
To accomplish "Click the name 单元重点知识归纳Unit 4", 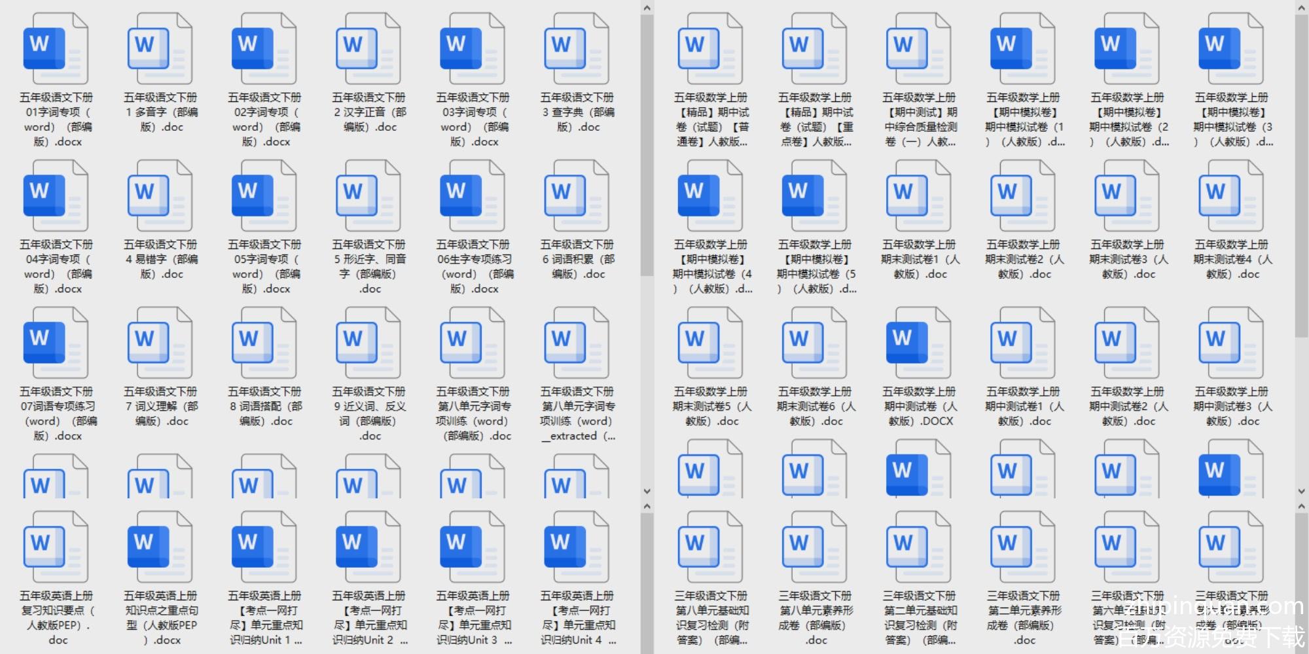I will (x=577, y=617).
